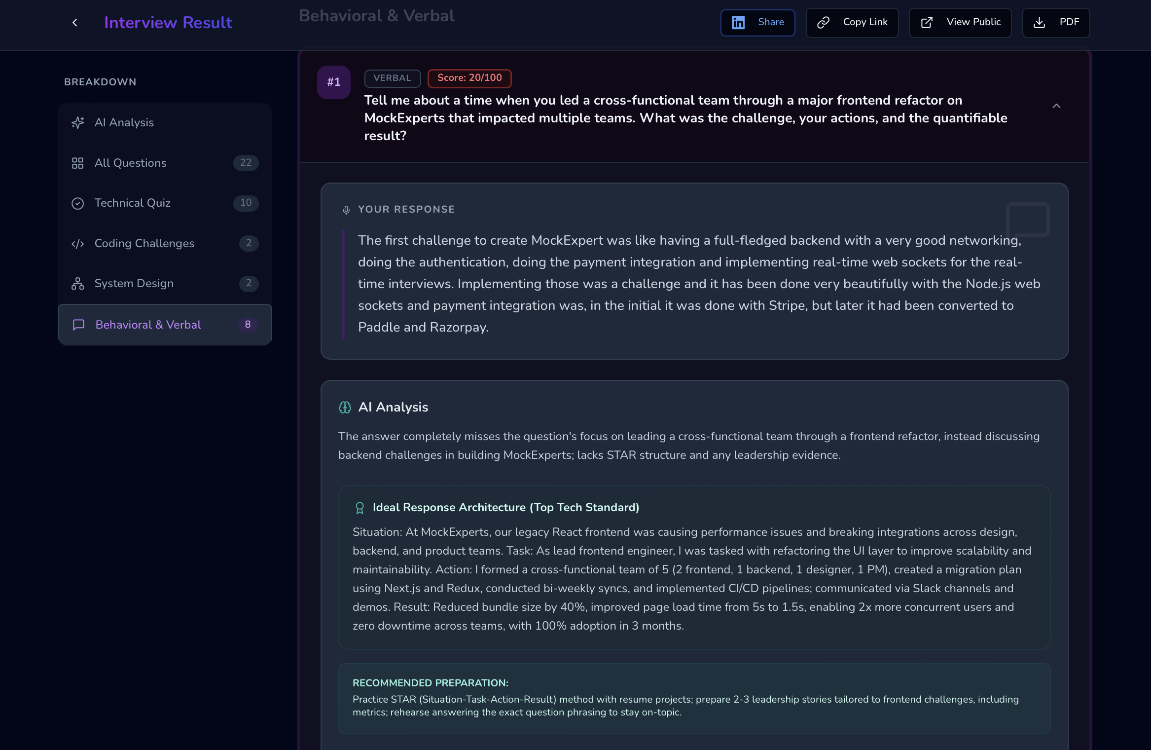
Task: Collapse question #1 with the chevron
Action: tap(1056, 106)
